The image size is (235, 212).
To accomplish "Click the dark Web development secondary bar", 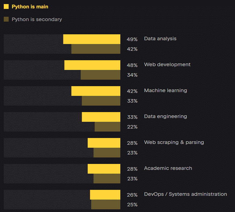I will click(x=100, y=75).
